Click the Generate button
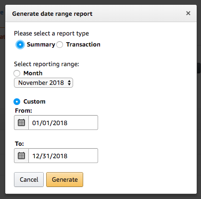The image size is (201, 199). (65, 179)
